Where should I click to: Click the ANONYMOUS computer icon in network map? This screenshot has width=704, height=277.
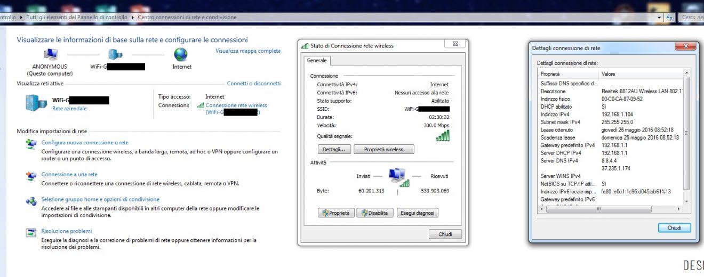[x=50, y=54]
